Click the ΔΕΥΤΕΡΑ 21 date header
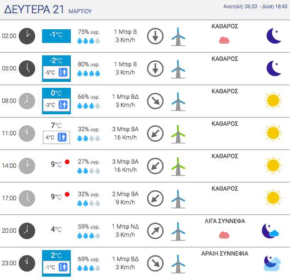Screen dimensions: 291x278 pos(34,9)
